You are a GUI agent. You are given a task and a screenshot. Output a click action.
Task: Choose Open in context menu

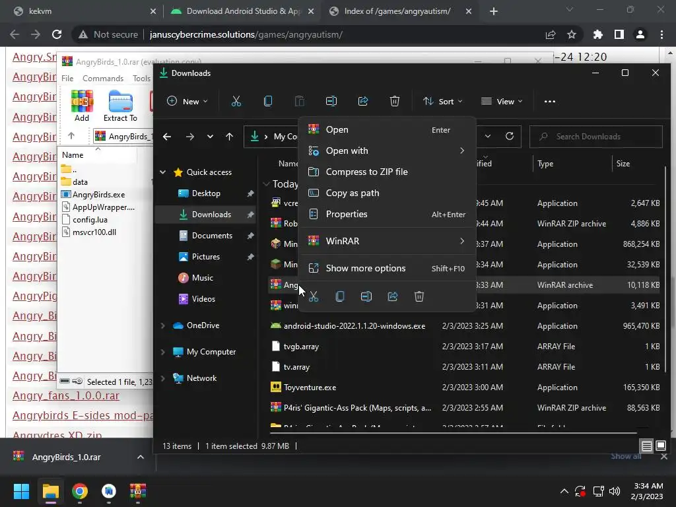pyautogui.click(x=387, y=130)
